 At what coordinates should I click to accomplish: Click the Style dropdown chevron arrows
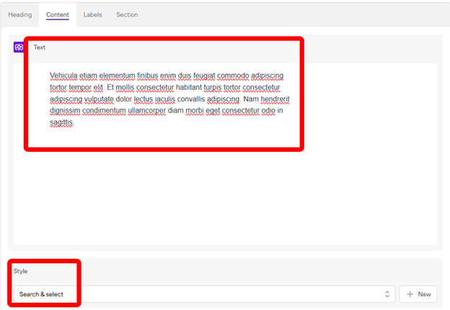click(x=387, y=294)
